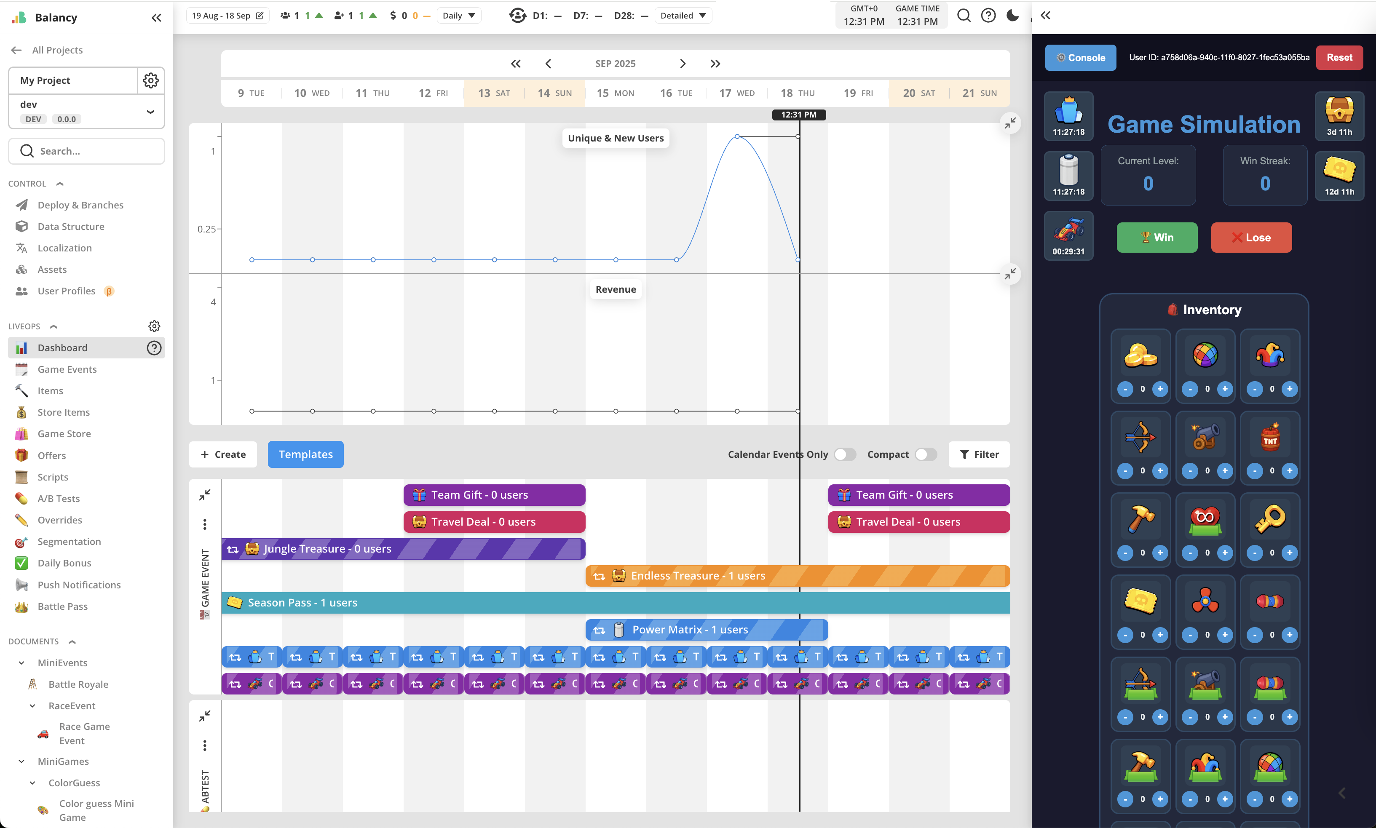Click the Push Notifications megaphone icon

coord(21,584)
